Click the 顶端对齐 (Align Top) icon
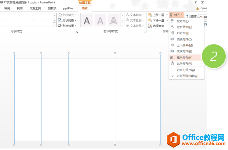This screenshot has height=150, width=228. click(172, 39)
